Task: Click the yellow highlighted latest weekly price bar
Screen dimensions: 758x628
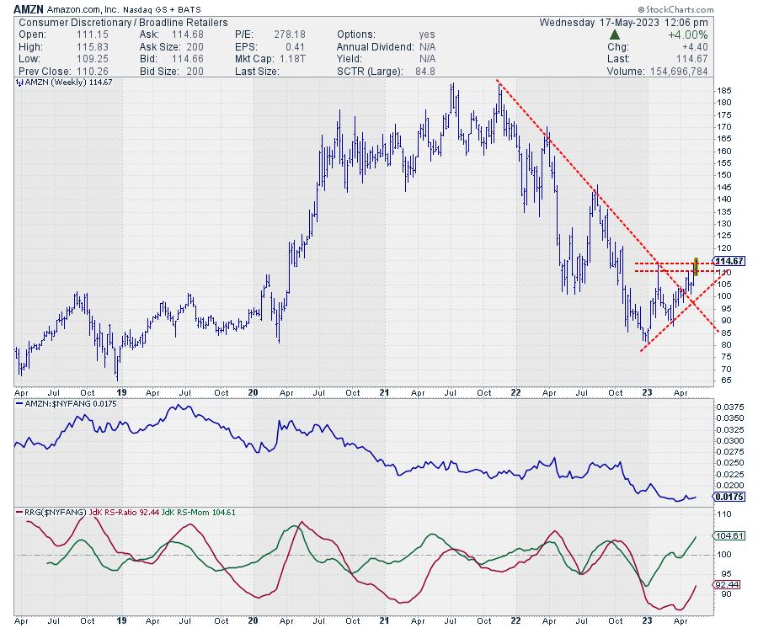Action: (696, 267)
